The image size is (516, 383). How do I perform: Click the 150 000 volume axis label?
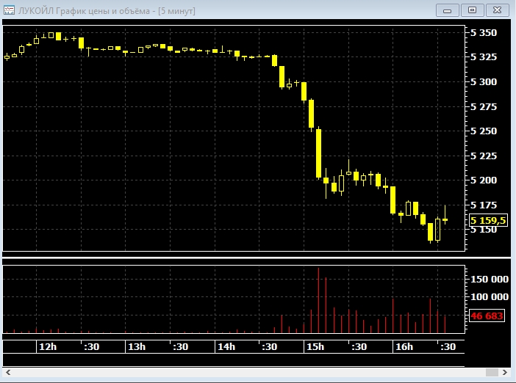(x=487, y=279)
